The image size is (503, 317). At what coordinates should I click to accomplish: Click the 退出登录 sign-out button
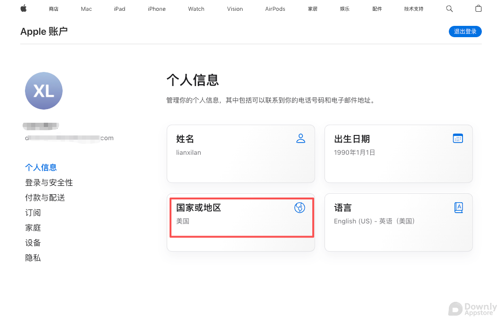click(x=465, y=32)
